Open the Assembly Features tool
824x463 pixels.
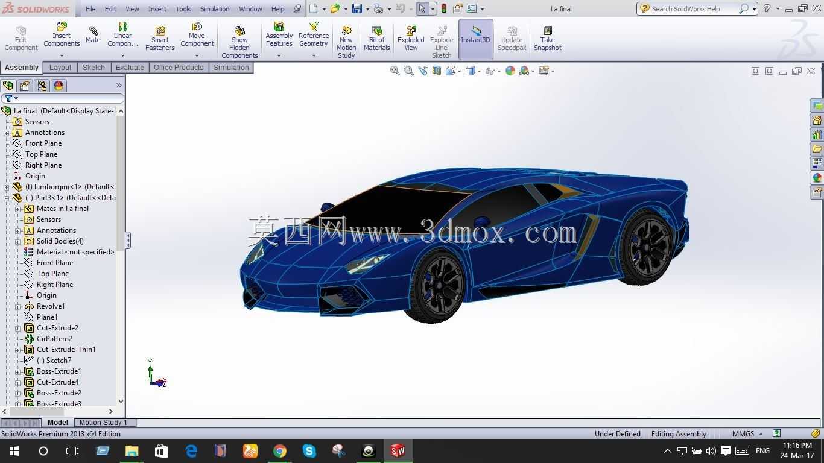point(279,36)
